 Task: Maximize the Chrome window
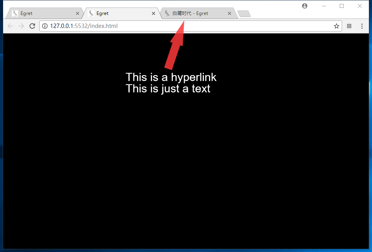(342, 6)
